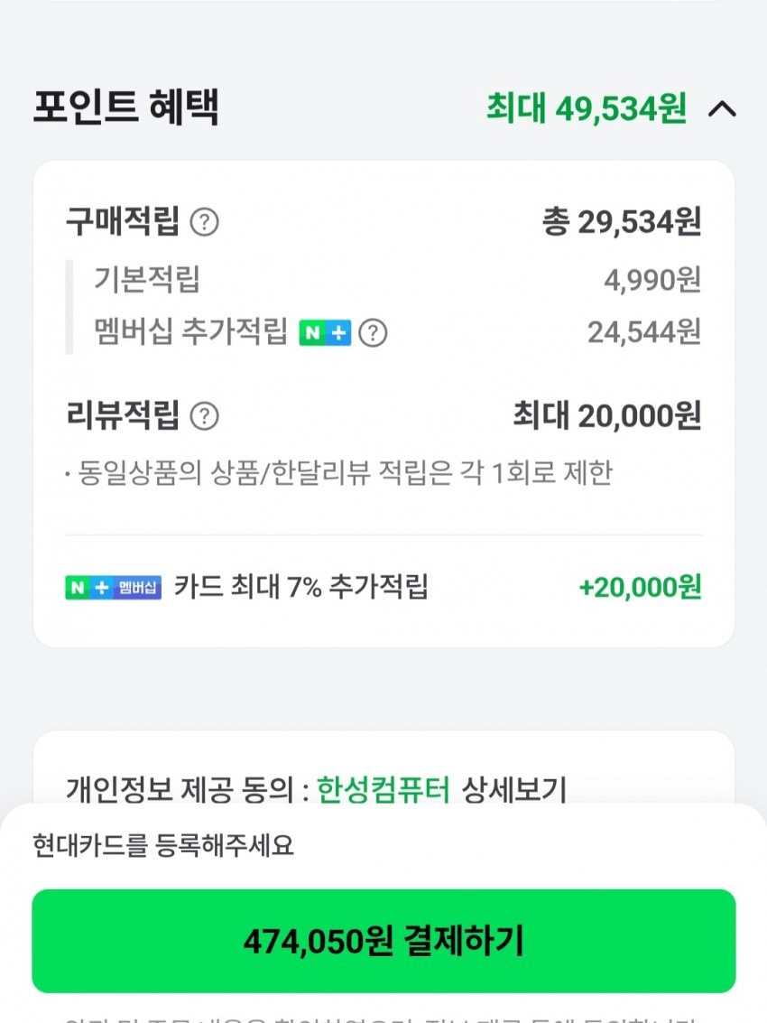Viewport: 767px width, 1023px height.
Task: Click the 리뷰적립 heading text
Action: click(x=123, y=416)
